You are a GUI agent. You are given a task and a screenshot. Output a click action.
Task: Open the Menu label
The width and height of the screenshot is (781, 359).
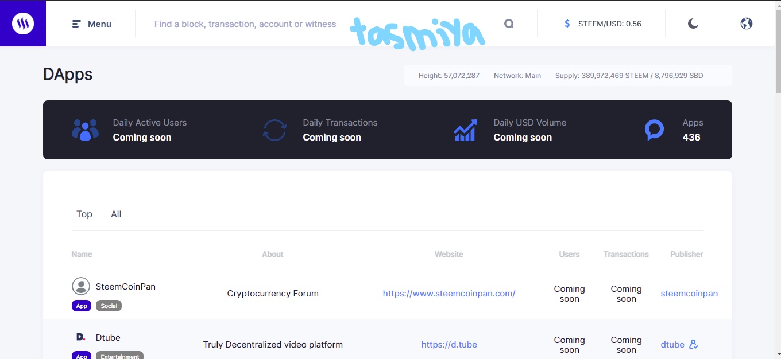pos(99,24)
